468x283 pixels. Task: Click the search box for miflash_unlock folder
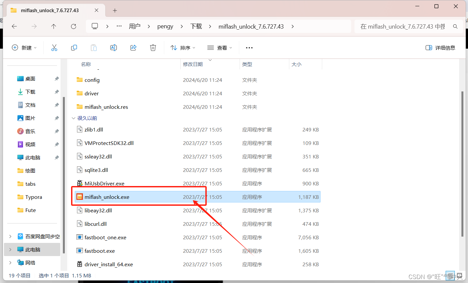pos(403,26)
